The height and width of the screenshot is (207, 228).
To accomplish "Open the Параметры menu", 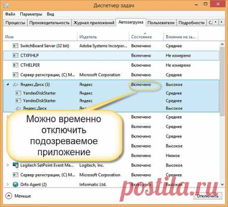I will coord(31,14).
